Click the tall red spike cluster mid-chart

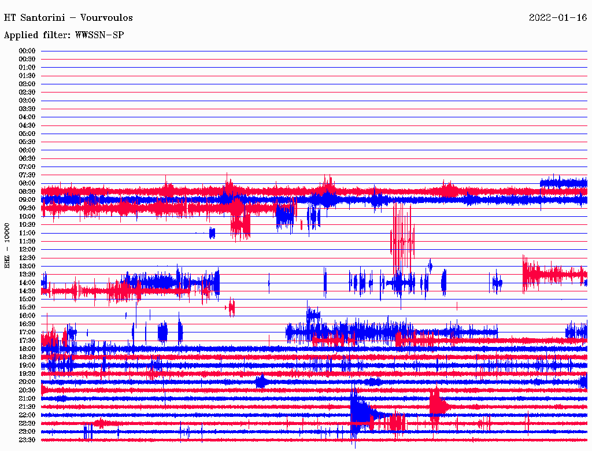click(402, 237)
